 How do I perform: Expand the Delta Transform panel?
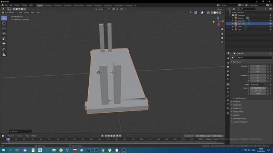241,98
